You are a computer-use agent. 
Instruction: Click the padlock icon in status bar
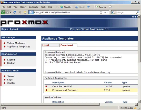point(135,108)
